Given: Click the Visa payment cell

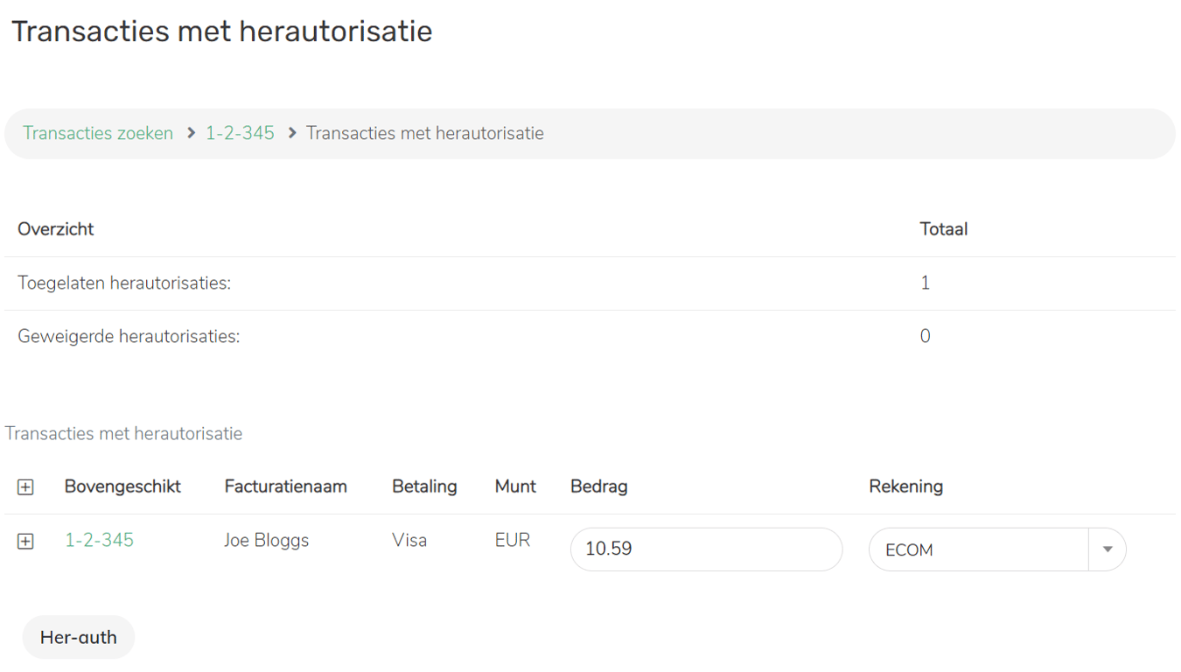Looking at the screenshot, I should (409, 540).
